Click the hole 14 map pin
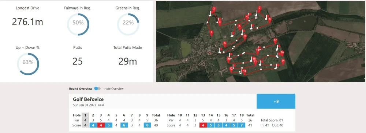 click(x=283, y=61)
